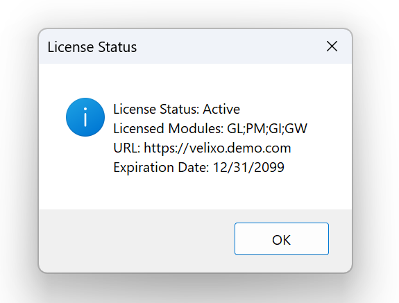Click the OK label text on button
Viewport: 399px width, 303px height.
point(281,240)
